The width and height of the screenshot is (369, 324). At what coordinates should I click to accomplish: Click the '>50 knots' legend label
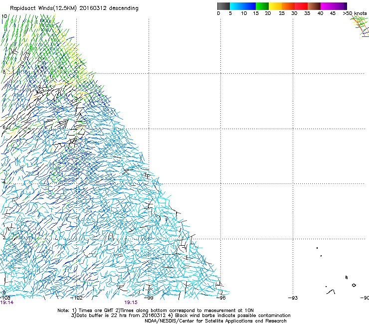(355, 13)
